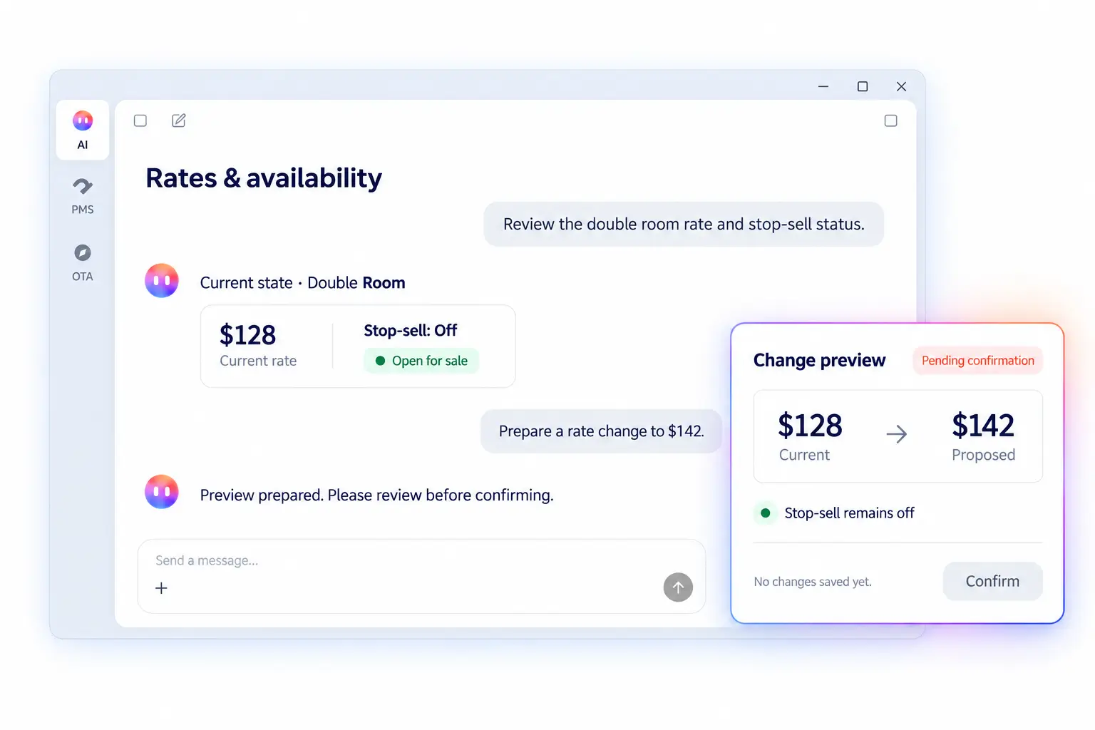Click the Open for sale status chip
The width and height of the screenshot is (1095, 730).
tap(421, 361)
